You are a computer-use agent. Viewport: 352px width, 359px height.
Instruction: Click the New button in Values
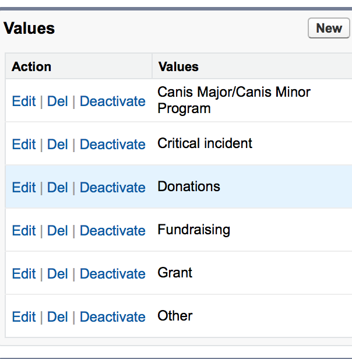pos(329,28)
